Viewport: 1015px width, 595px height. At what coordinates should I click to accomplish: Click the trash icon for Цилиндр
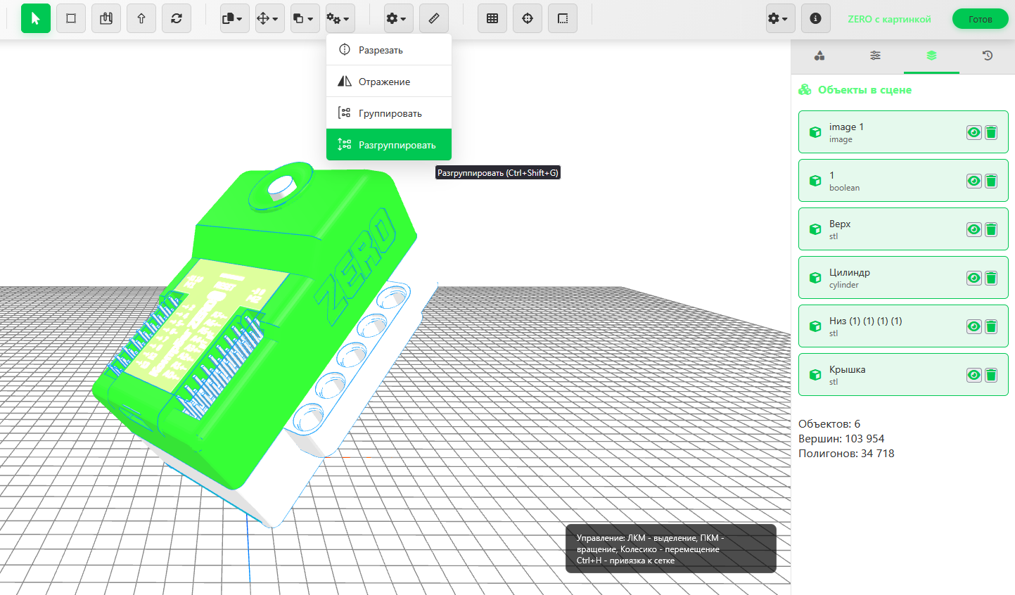[x=991, y=278]
